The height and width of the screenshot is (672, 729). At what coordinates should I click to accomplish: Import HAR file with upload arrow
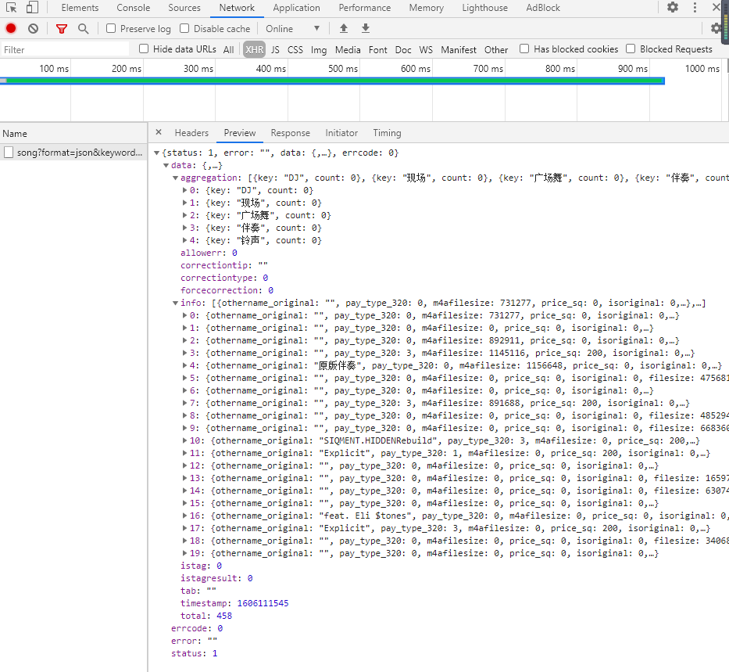(344, 28)
